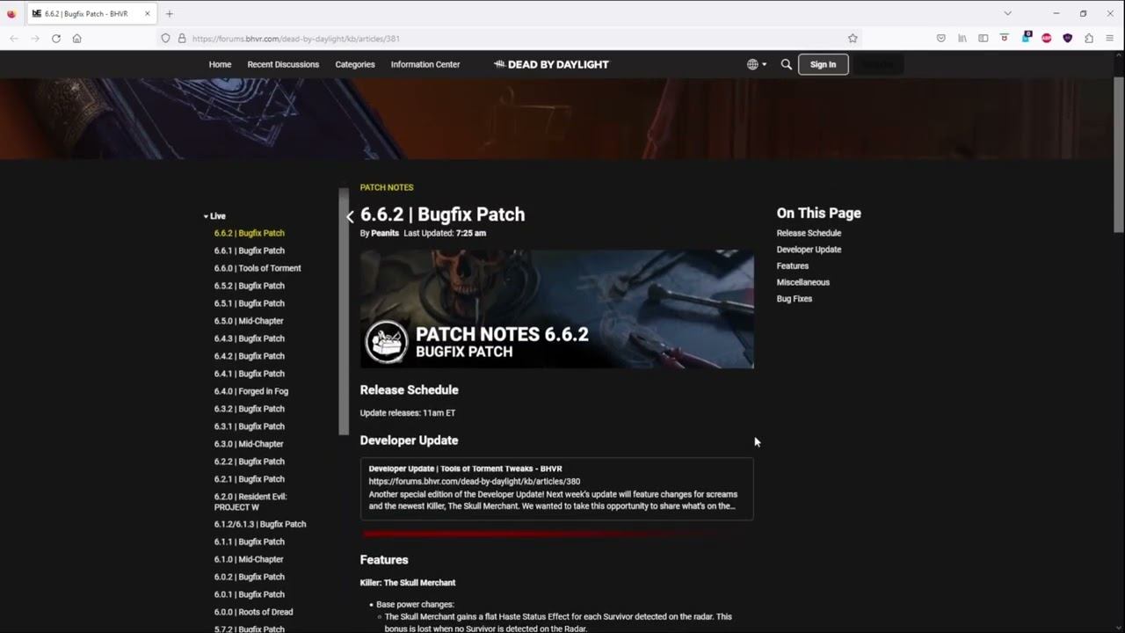Click the sidebar list scrollbar
The height and width of the screenshot is (633, 1125).
click(x=344, y=311)
